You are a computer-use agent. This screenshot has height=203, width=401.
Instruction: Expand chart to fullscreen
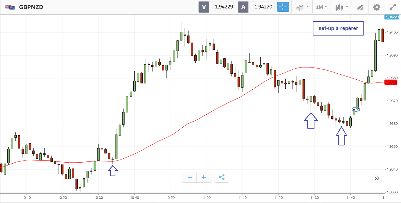(392, 7)
